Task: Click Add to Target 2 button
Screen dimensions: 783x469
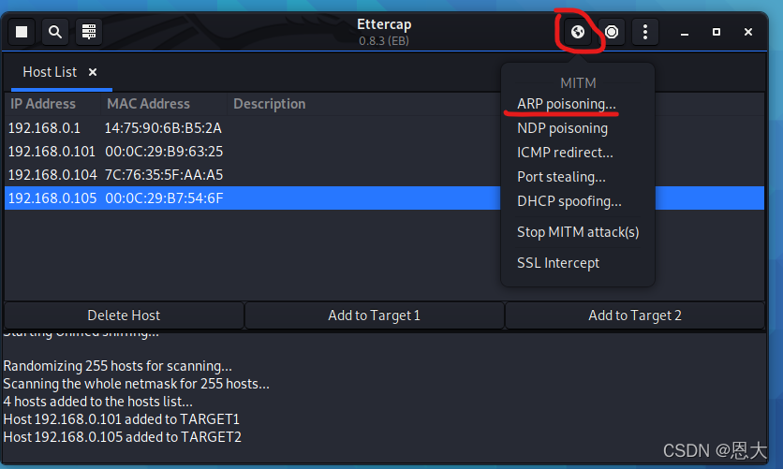Action: click(634, 315)
